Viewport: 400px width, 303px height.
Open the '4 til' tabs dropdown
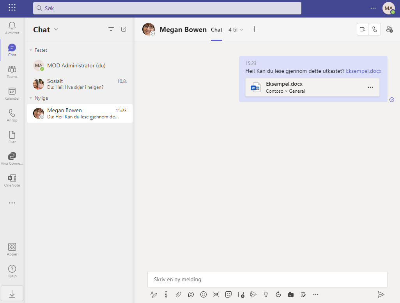point(236,30)
